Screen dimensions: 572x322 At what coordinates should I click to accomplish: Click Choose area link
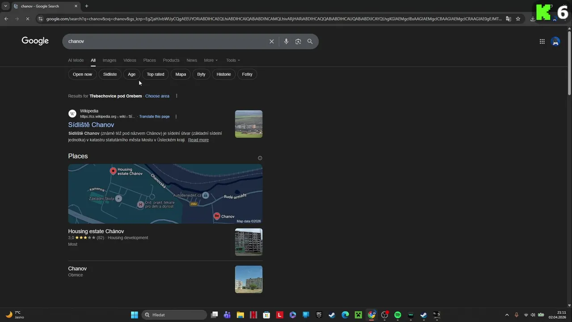coord(157,96)
